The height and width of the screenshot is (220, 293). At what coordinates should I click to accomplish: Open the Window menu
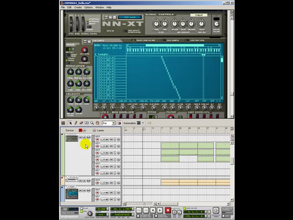100,7
